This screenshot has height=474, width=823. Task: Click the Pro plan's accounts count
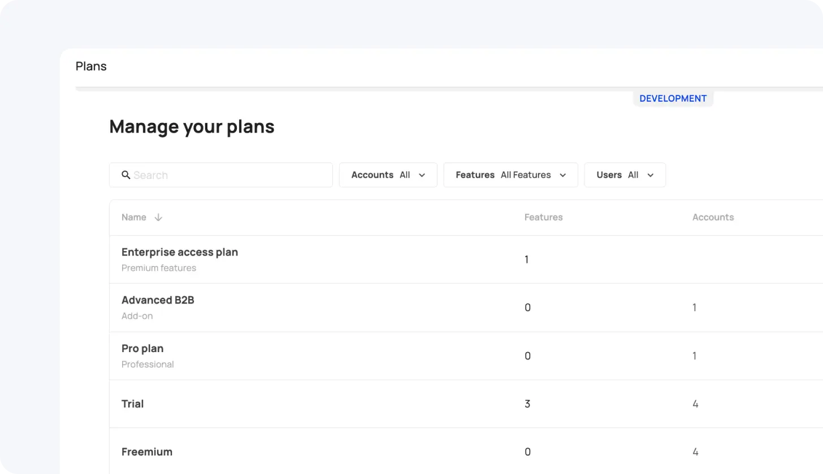(694, 356)
